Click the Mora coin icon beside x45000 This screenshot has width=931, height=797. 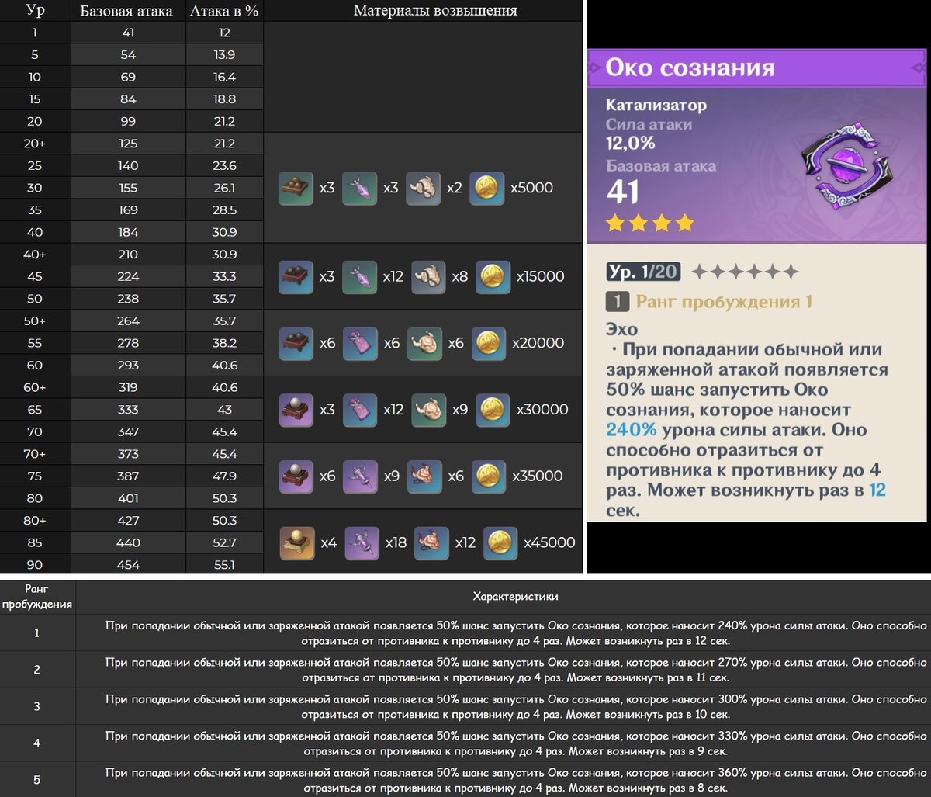click(500, 543)
